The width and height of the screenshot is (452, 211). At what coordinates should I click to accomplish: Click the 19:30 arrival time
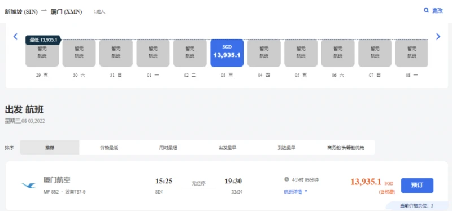coord(233,181)
